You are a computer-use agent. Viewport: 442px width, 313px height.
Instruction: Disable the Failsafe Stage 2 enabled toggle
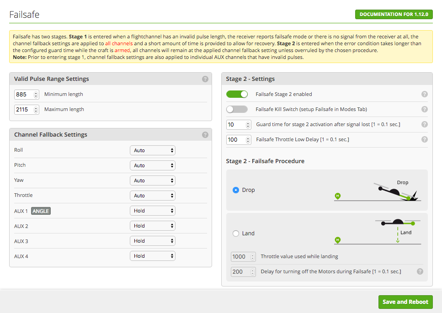coord(237,94)
